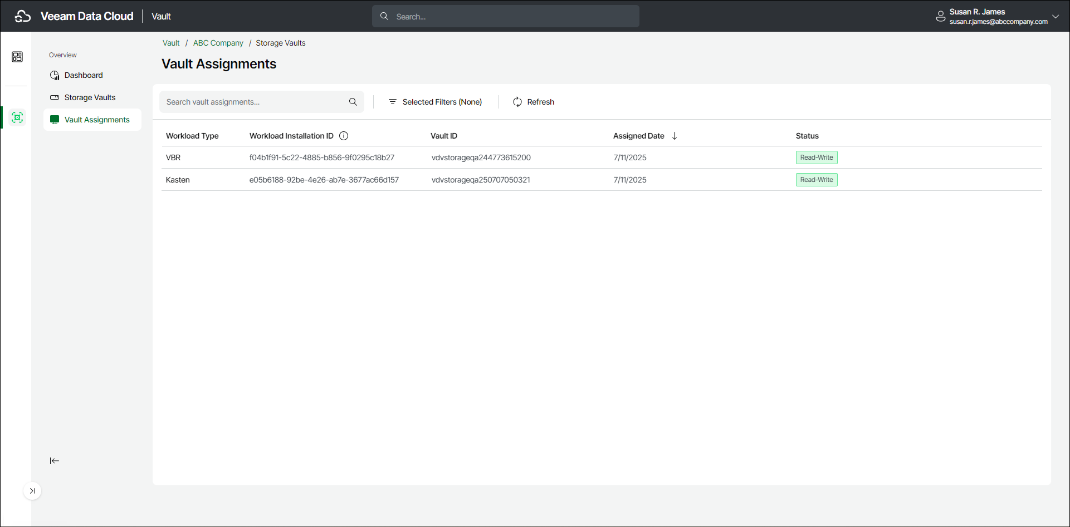Click the 7/11/2025 date in VBR row

pos(630,157)
